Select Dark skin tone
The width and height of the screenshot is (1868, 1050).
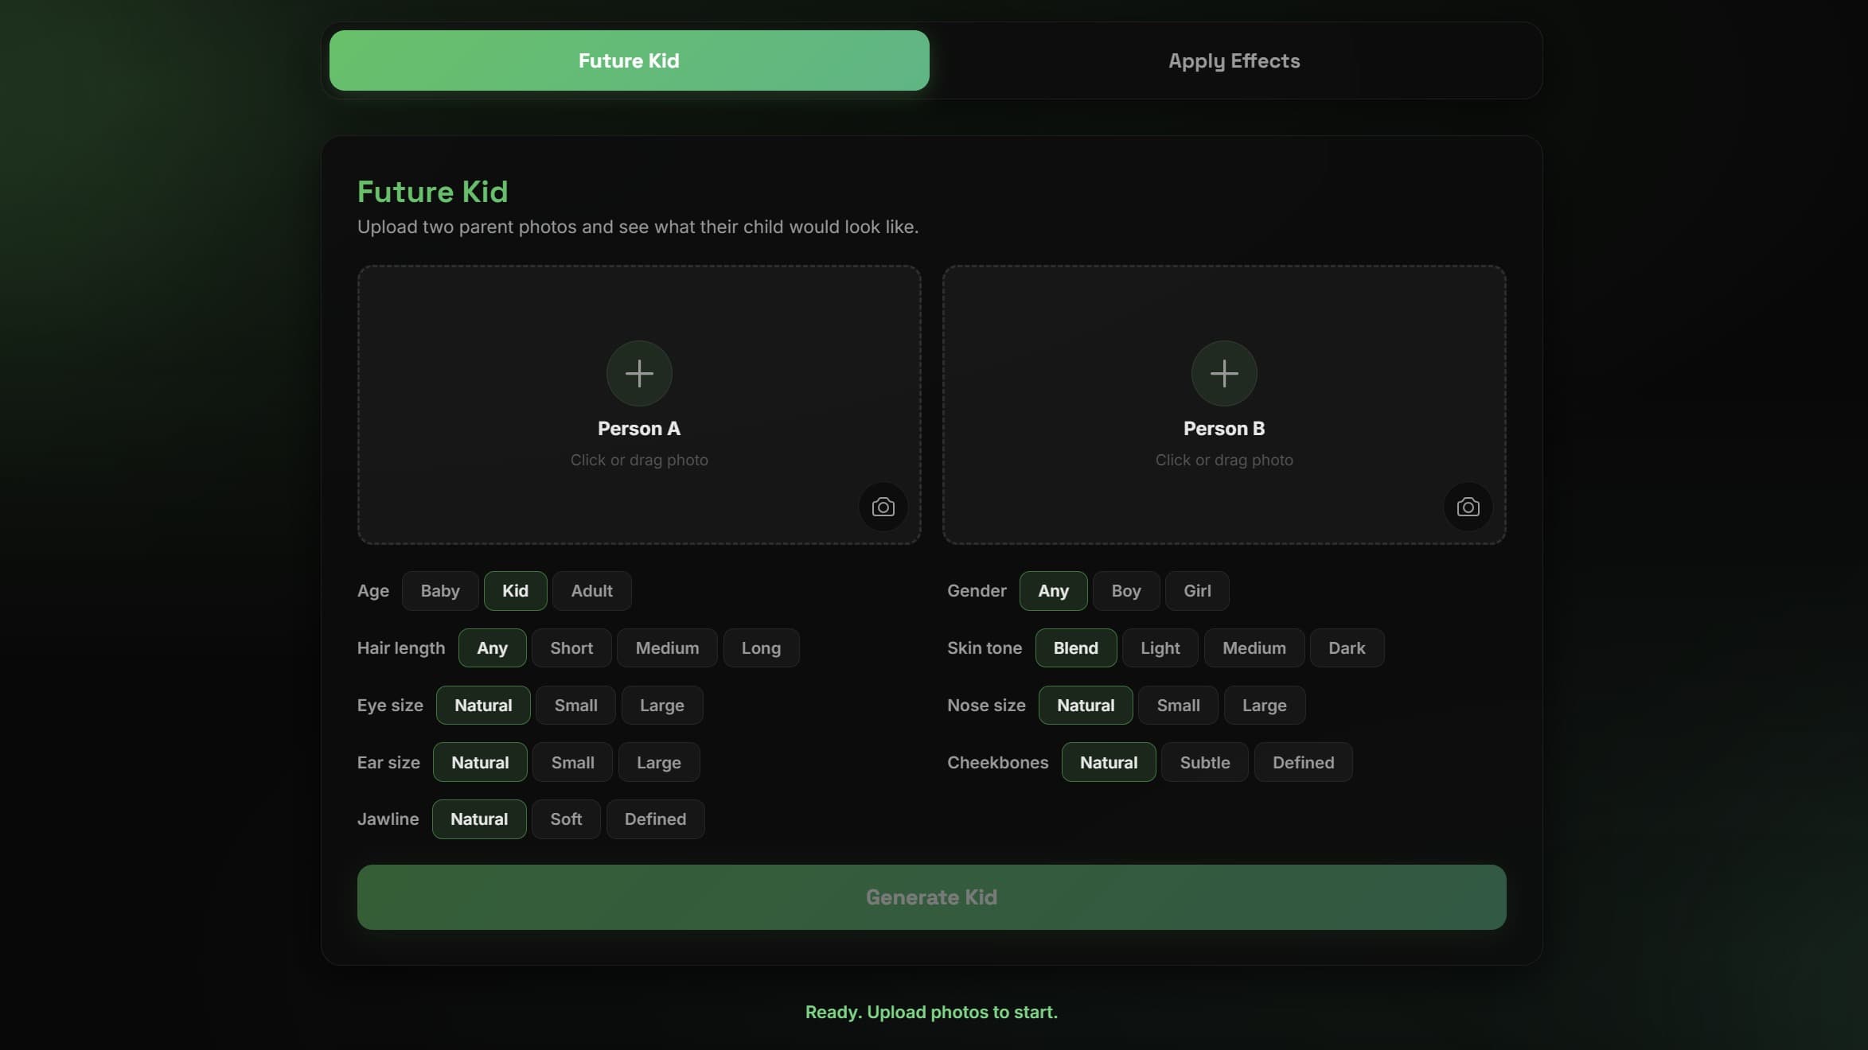click(1347, 648)
